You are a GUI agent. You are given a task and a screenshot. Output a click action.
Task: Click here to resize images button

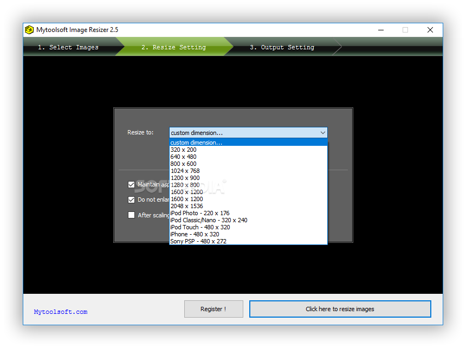pyautogui.click(x=340, y=309)
